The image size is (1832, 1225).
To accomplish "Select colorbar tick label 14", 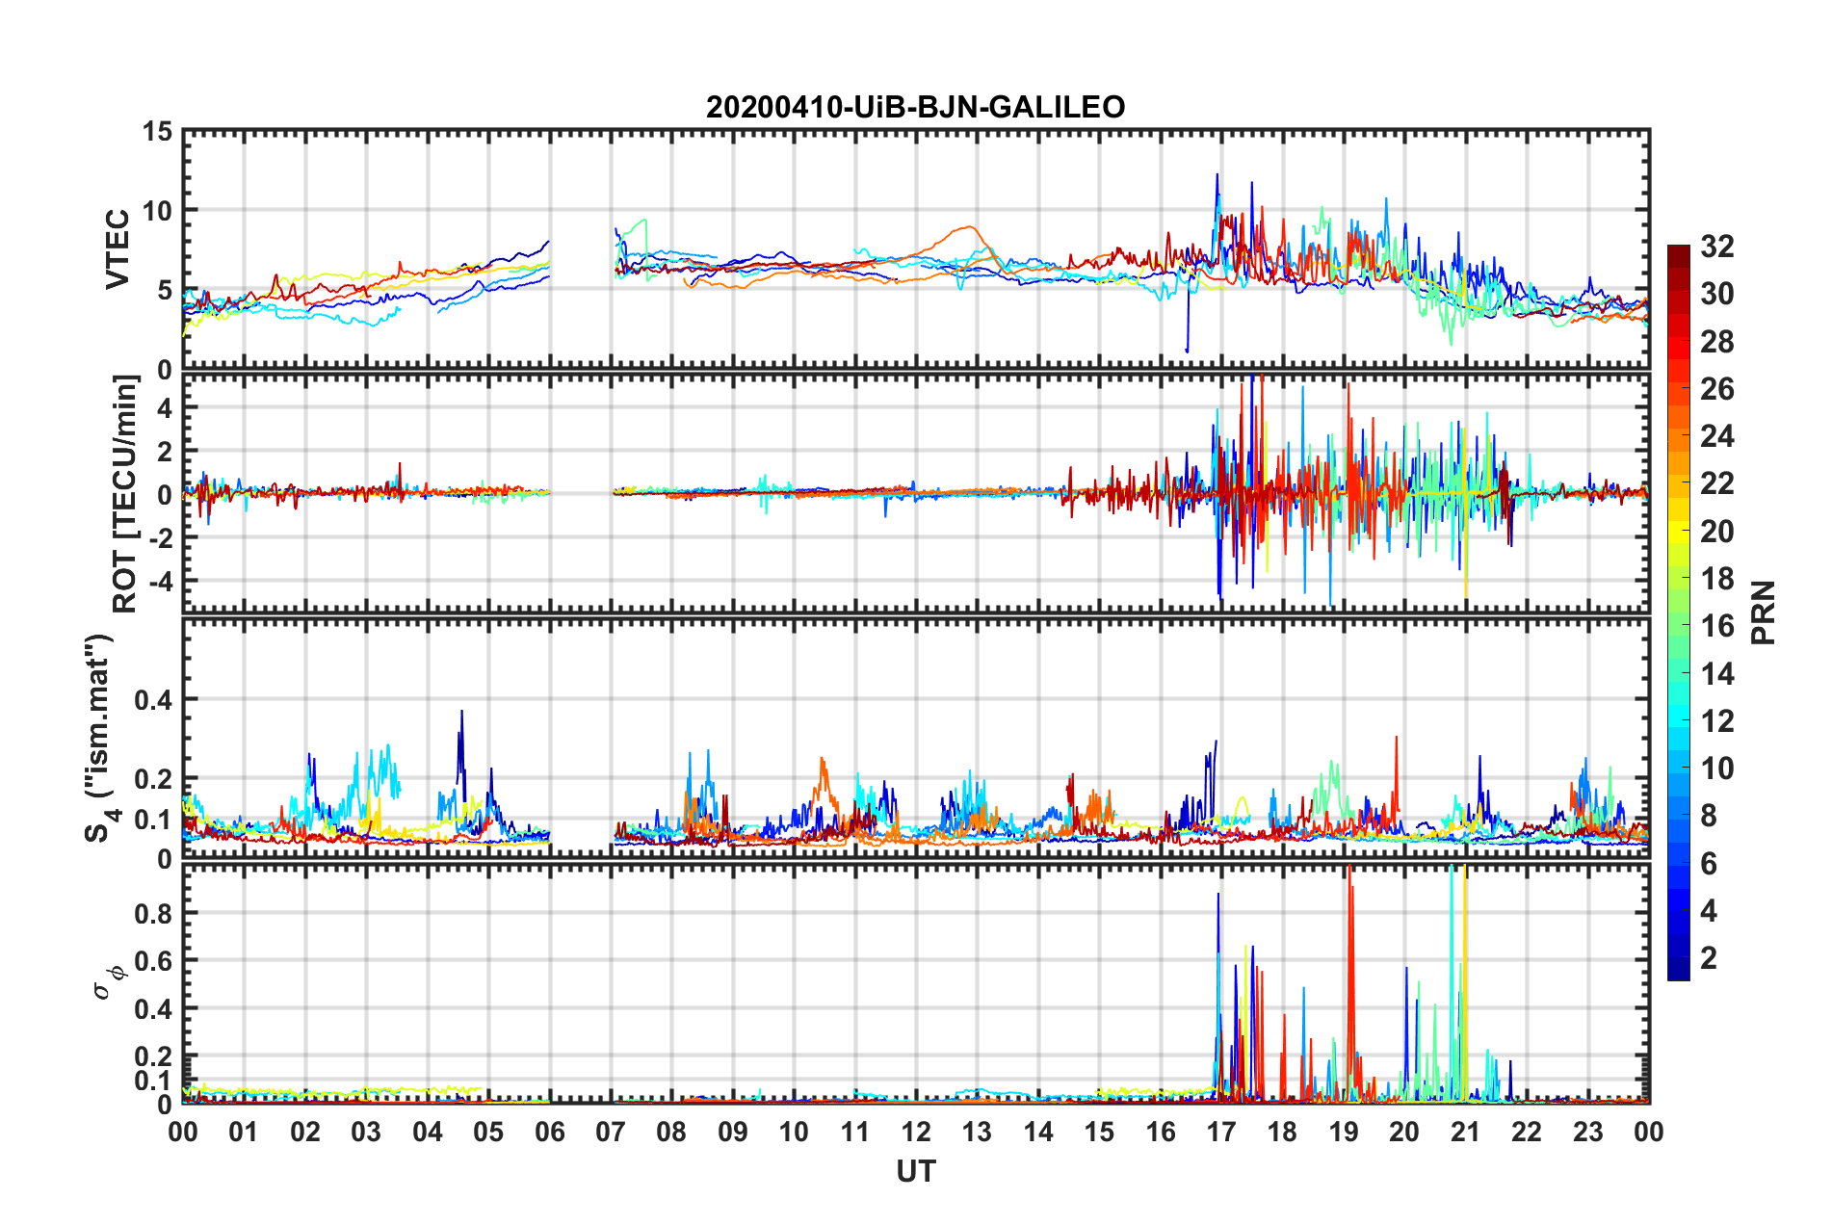I will point(1716,674).
